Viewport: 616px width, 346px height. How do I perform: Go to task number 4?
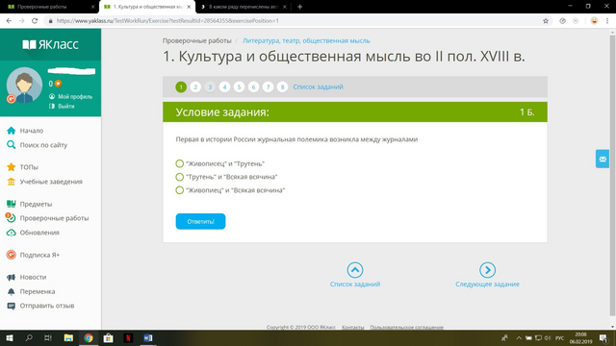pyautogui.click(x=224, y=86)
